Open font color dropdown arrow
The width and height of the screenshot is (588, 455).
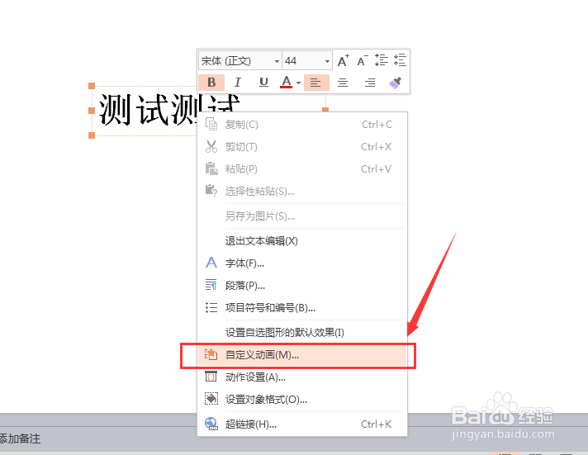[x=298, y=83]
